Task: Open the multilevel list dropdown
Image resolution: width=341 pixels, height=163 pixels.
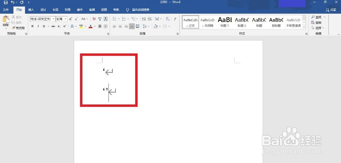Action: click(x=138, y=19)
